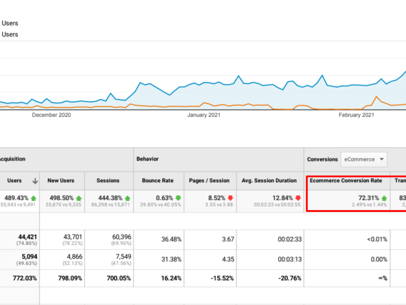Click the 16.24% bounce rate change cell
406x305 pixels.
[x=171, y=278]
